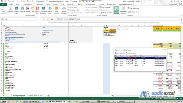Click the Start button on taskbar

pyautogui.click(x=3, y=102)
